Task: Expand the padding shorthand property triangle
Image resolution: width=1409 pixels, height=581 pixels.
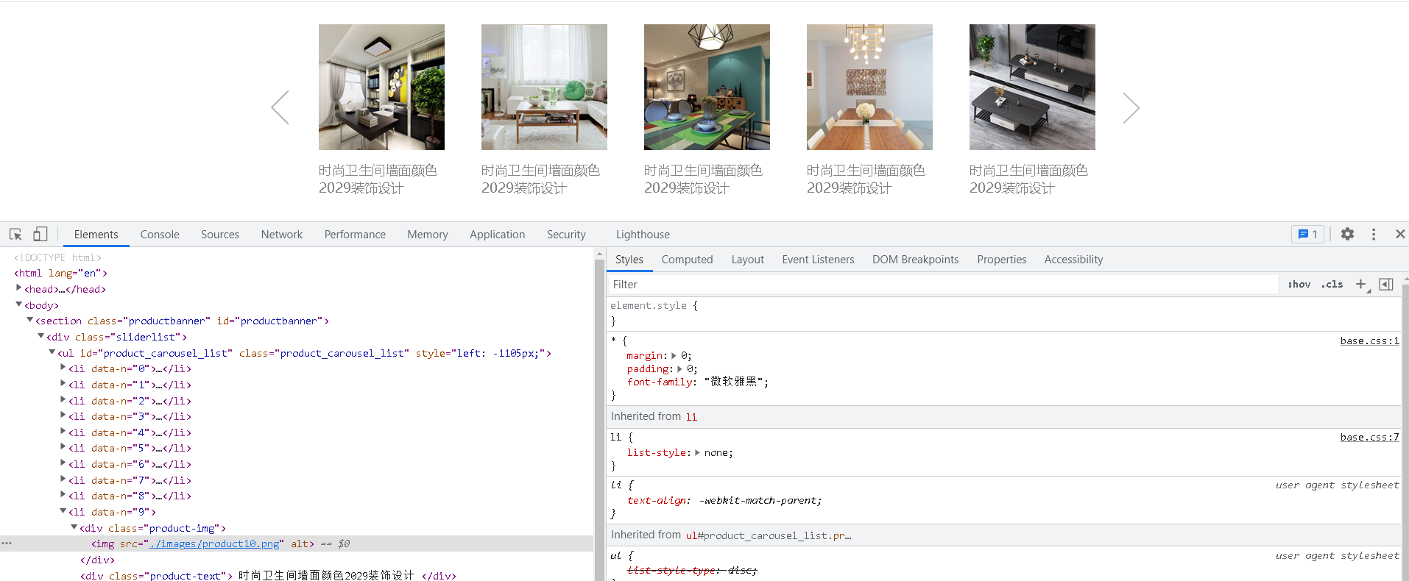Action: point(680,369)
